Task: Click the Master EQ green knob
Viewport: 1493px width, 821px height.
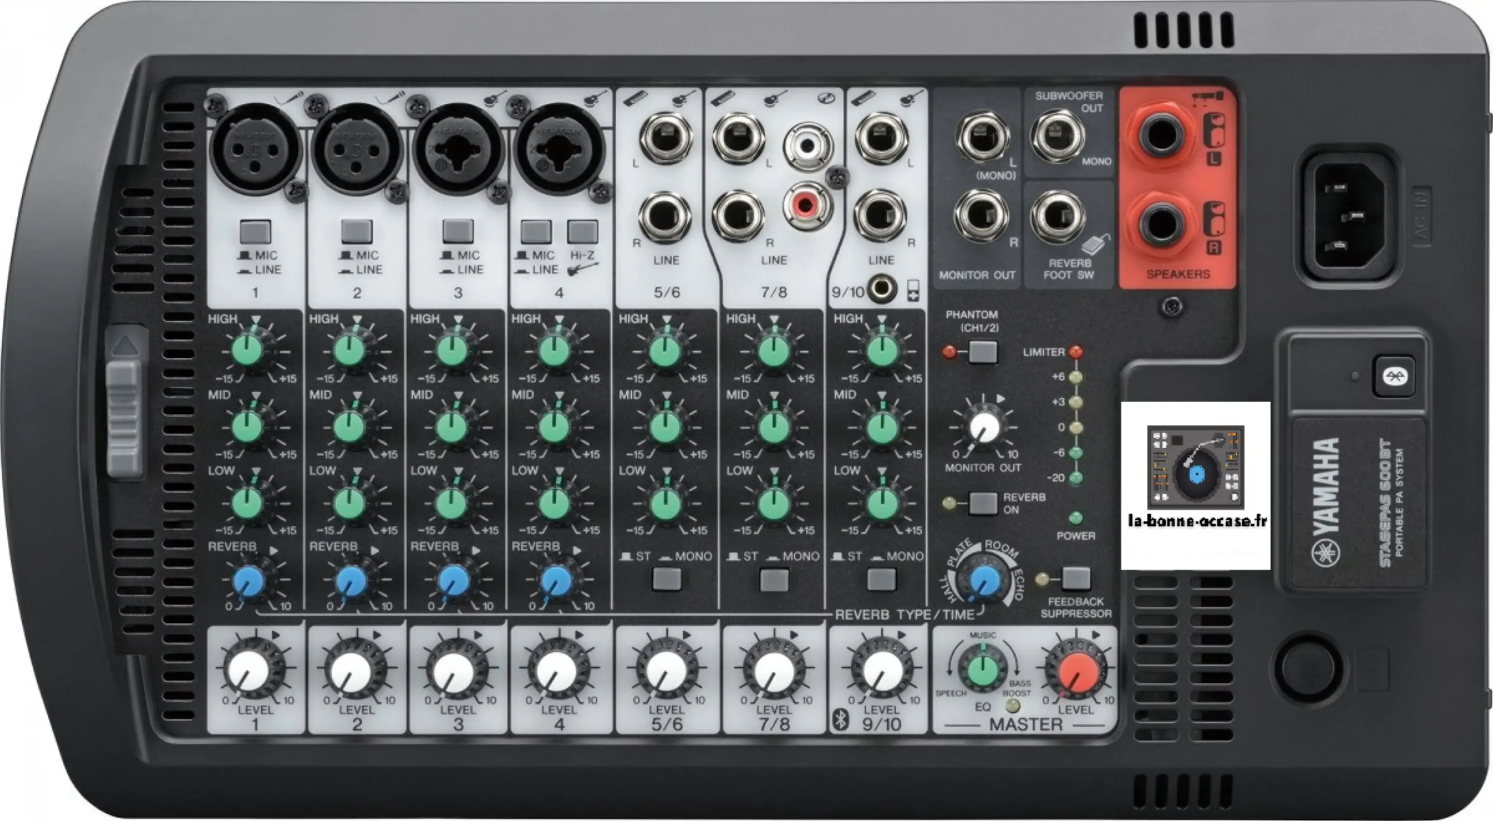Action: tap(983, 670)
